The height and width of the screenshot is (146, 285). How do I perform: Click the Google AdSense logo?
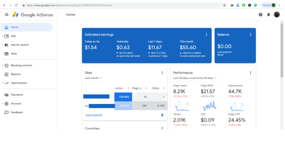(x=33, y=15)
